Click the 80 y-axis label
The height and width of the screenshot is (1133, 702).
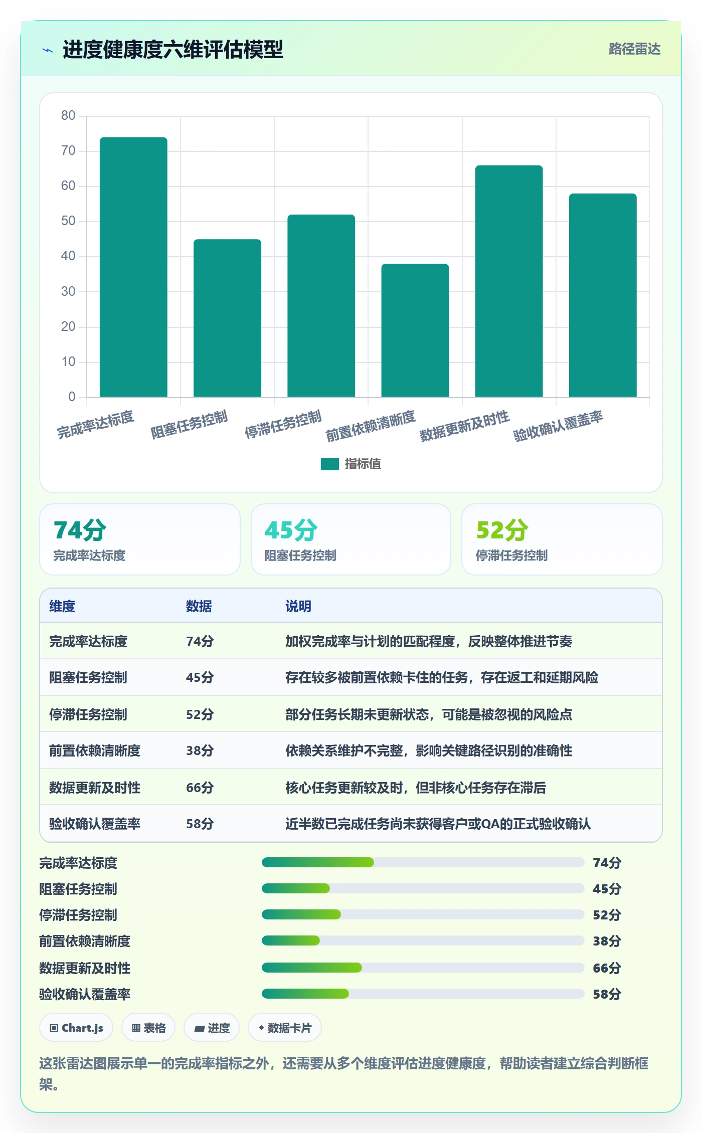click(x=68, y=116)
